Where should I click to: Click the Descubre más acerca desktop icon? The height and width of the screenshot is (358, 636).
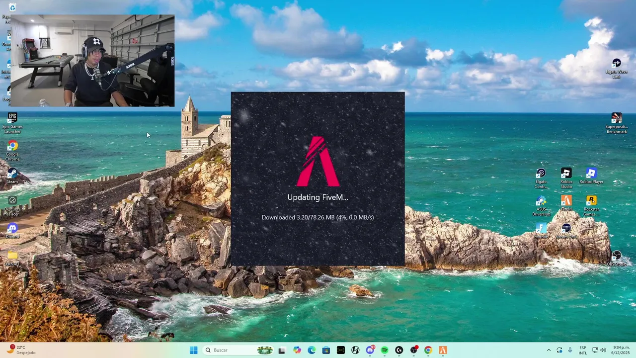tap(12, 206)
